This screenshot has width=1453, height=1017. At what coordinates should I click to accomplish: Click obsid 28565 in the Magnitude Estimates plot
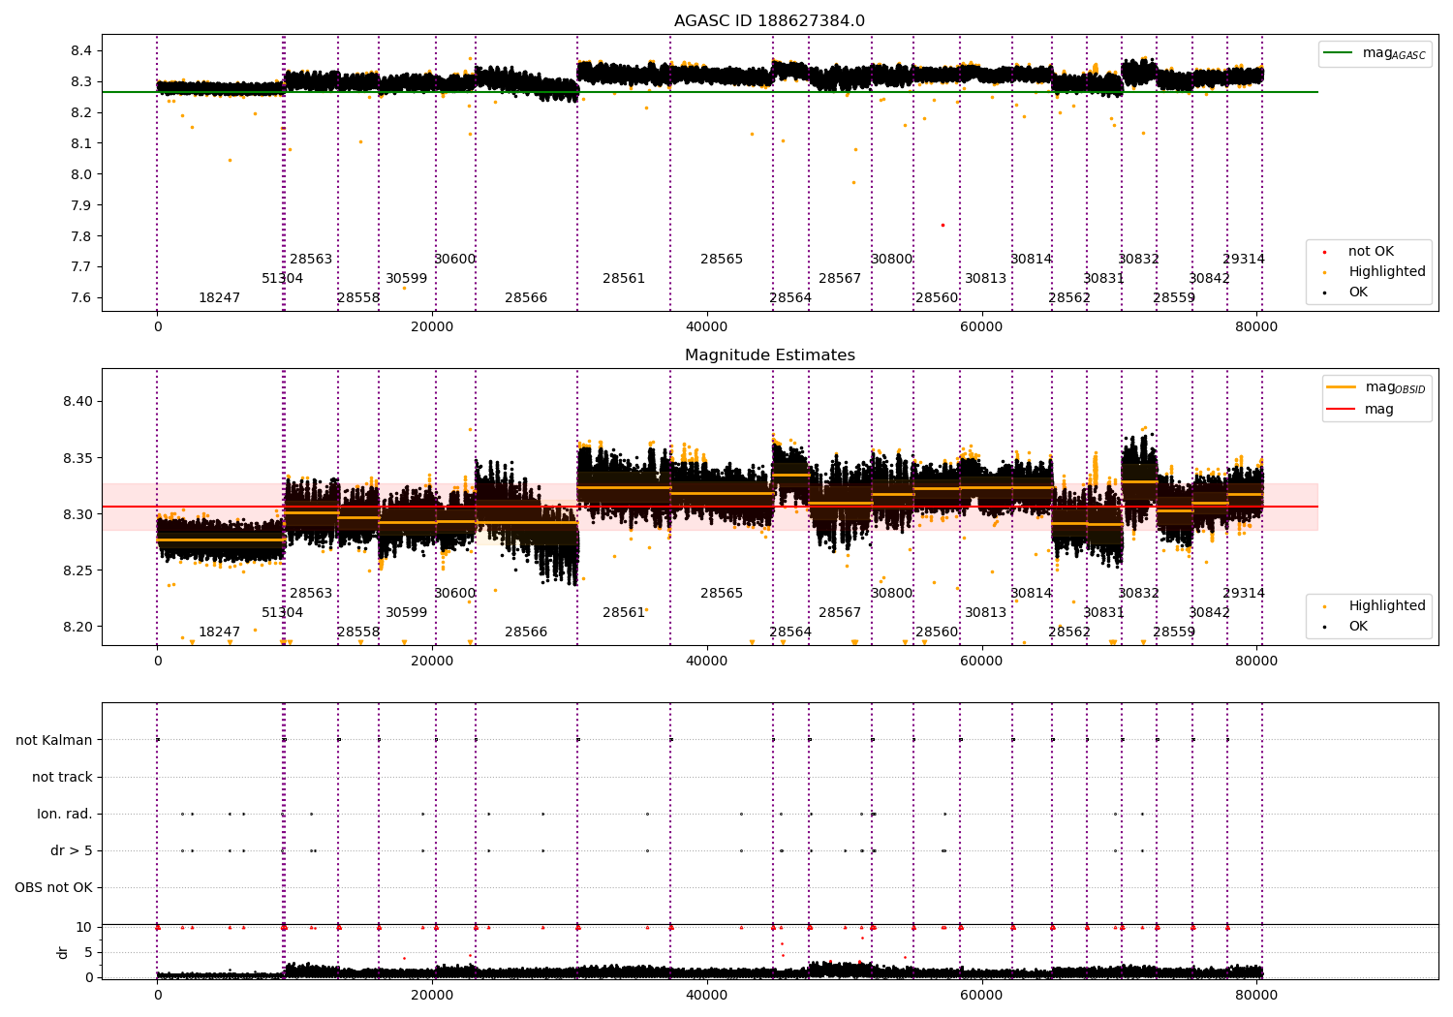tap(722, 594)
